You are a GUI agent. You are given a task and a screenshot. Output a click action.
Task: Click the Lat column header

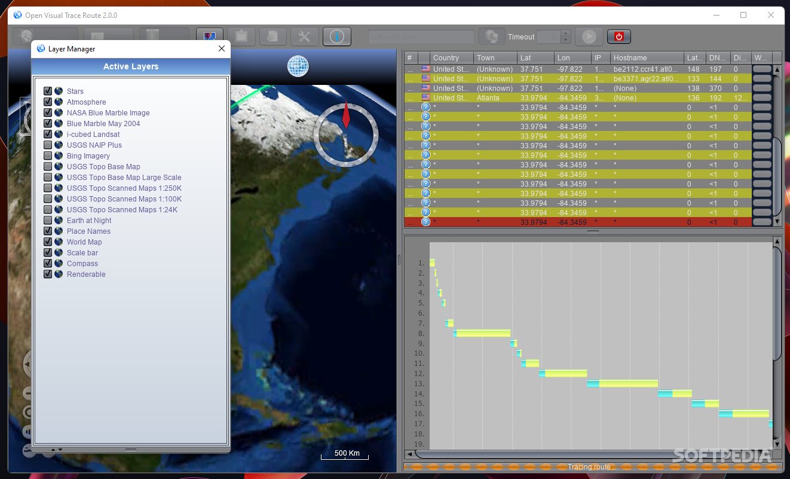click(x=536, y=58)
